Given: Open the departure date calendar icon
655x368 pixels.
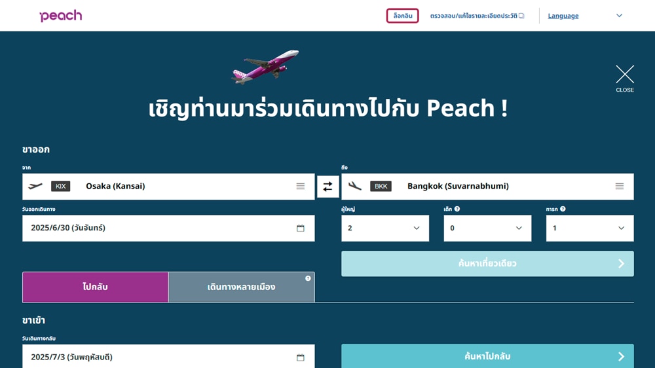Looking at the screenshot, I should click(x=301, y=229).
